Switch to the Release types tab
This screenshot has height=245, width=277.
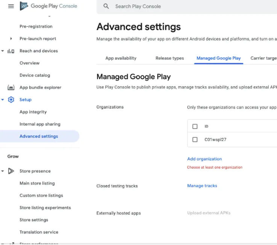point(170,58)
